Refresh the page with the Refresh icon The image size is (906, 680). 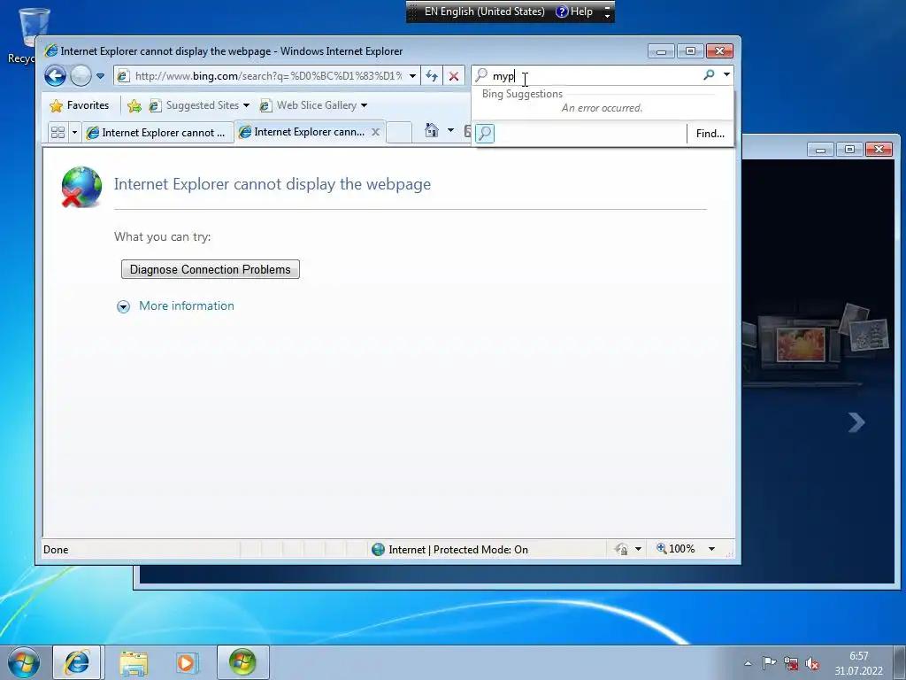point(432,76)
